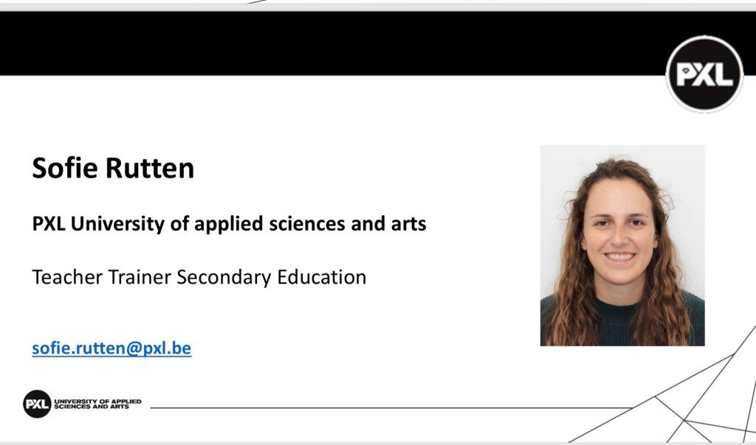
Task: Click the large round PXL logo in the header
Action: click(x=704, y=74)
